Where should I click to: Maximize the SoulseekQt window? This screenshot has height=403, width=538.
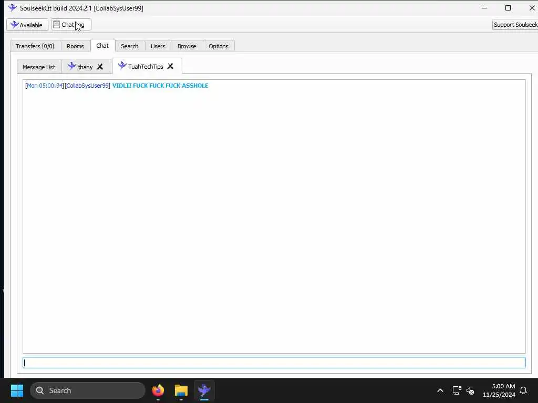tap(508, 8)
